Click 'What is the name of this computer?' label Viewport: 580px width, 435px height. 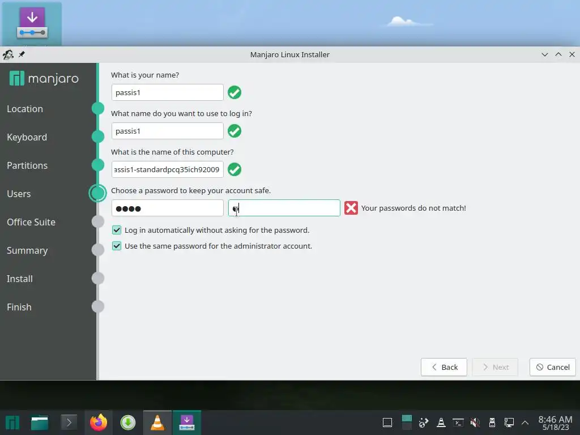172,152
